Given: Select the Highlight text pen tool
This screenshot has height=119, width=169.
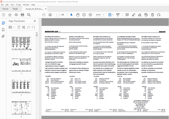Looking at the screenshot, I should coord(134,15).
